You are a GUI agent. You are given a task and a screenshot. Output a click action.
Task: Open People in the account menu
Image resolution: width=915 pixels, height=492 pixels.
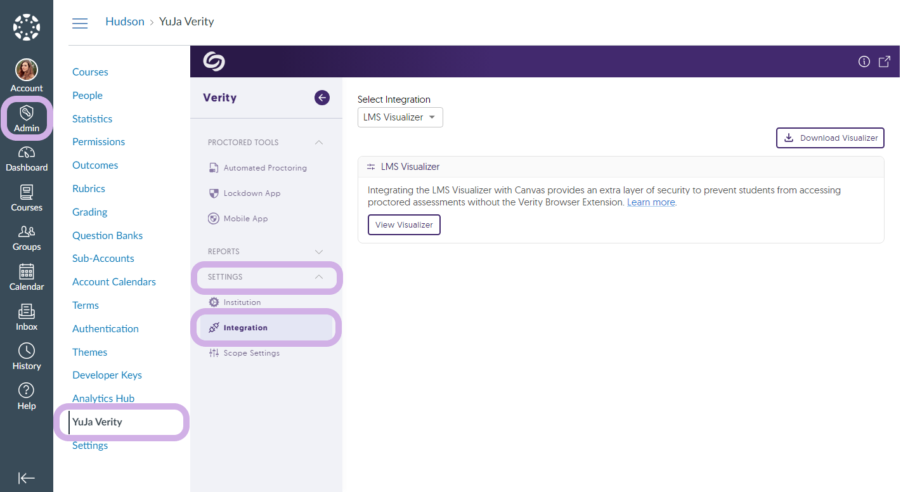tap(88, 96)
